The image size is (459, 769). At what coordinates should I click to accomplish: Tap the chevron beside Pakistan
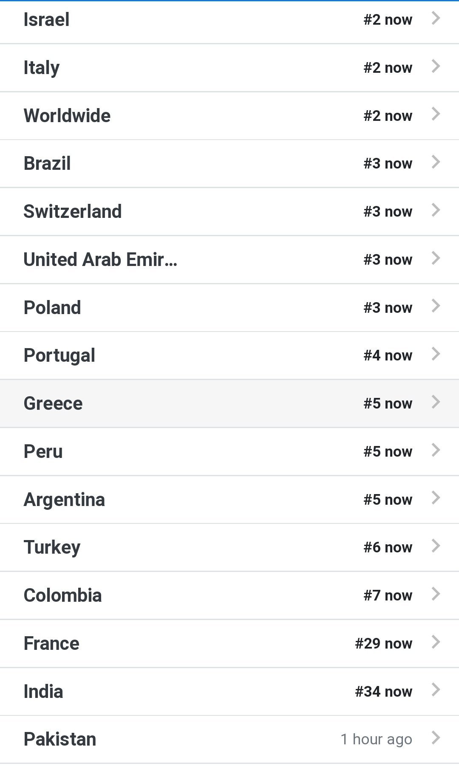436,738
